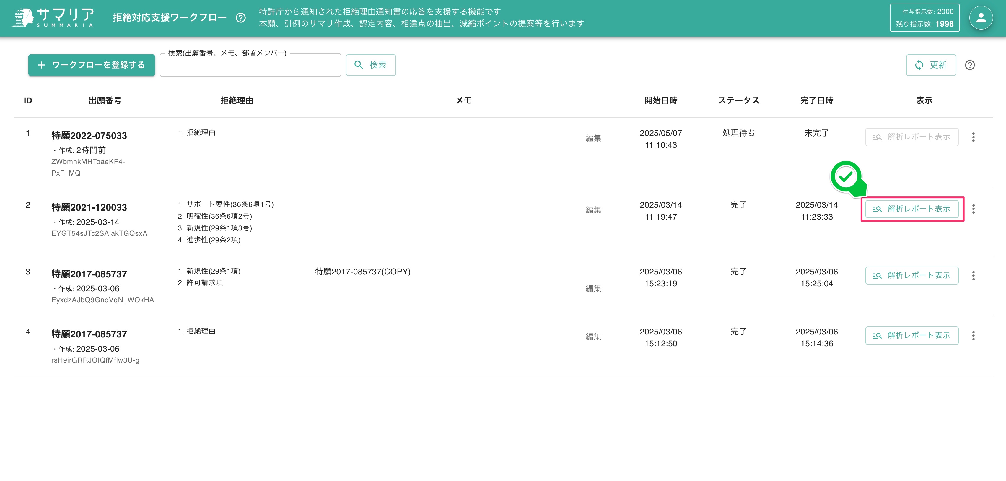Edit memo for 特願2021-120033 row

593,210
